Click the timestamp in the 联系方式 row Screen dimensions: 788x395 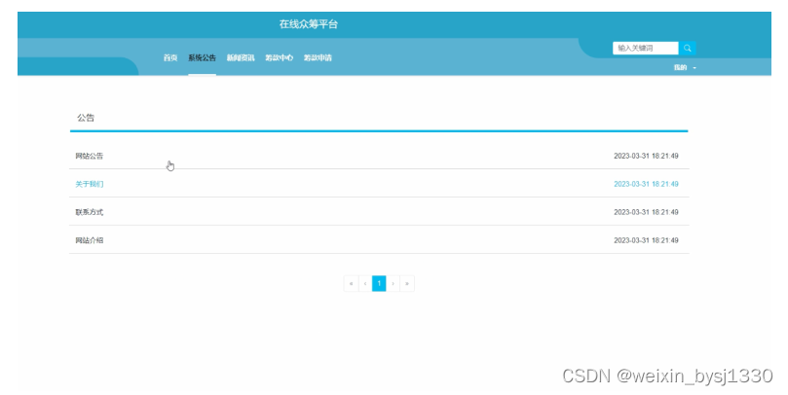[646, 212]
